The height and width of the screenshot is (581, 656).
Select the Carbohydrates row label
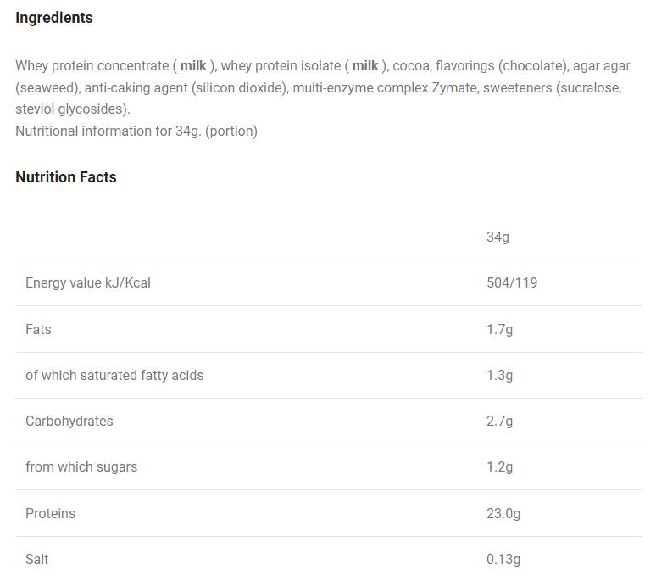[x=69, y=421]
